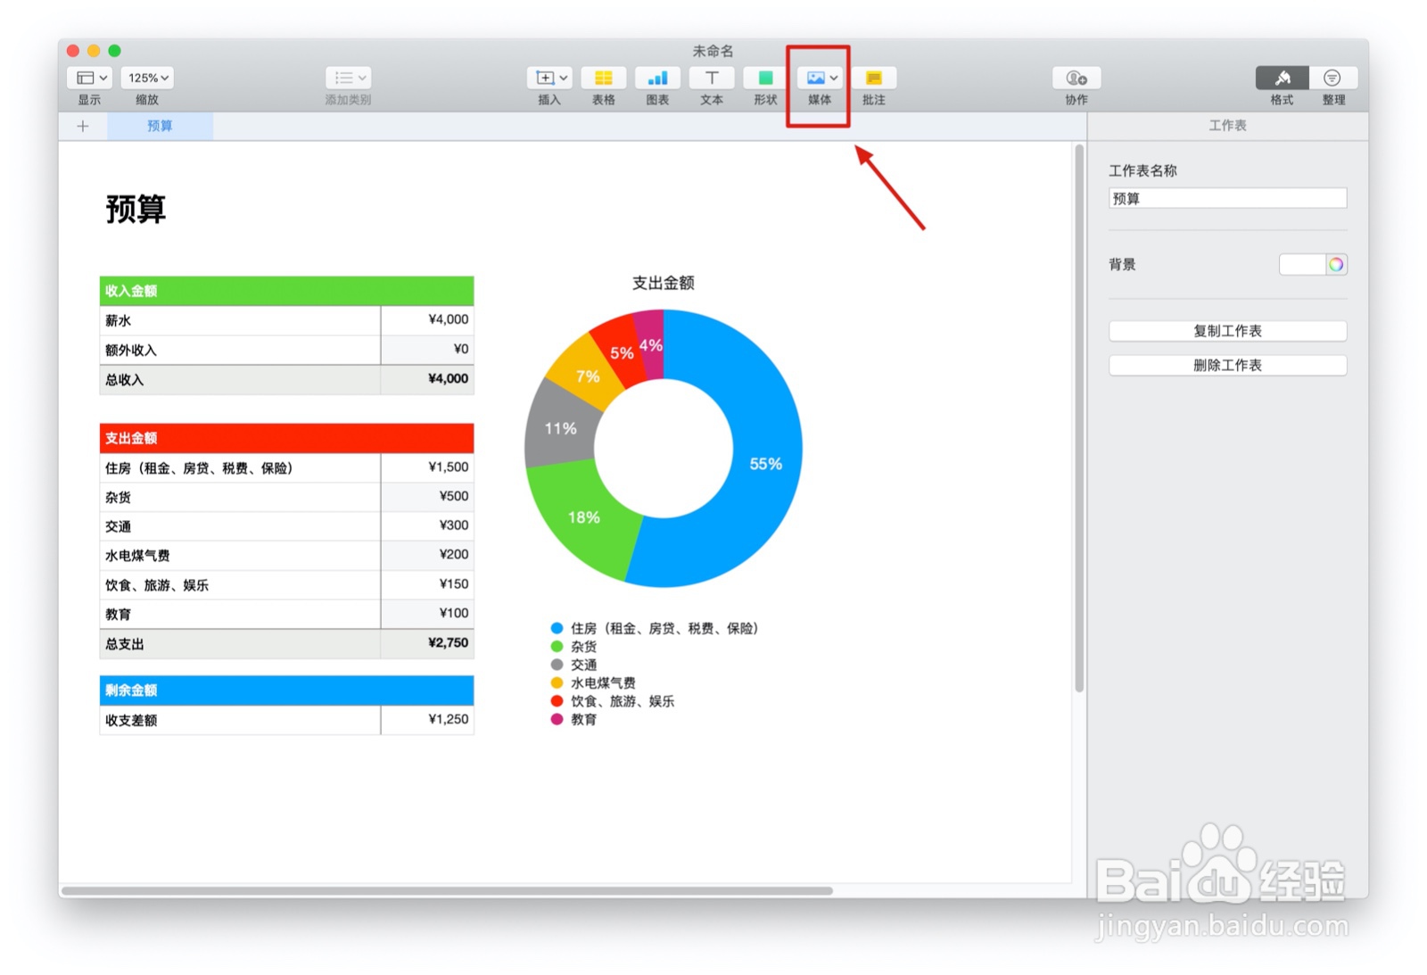Toggle the 整理 organize inspector
This screenshot has height=975, width=1427.
(1333, 78)
